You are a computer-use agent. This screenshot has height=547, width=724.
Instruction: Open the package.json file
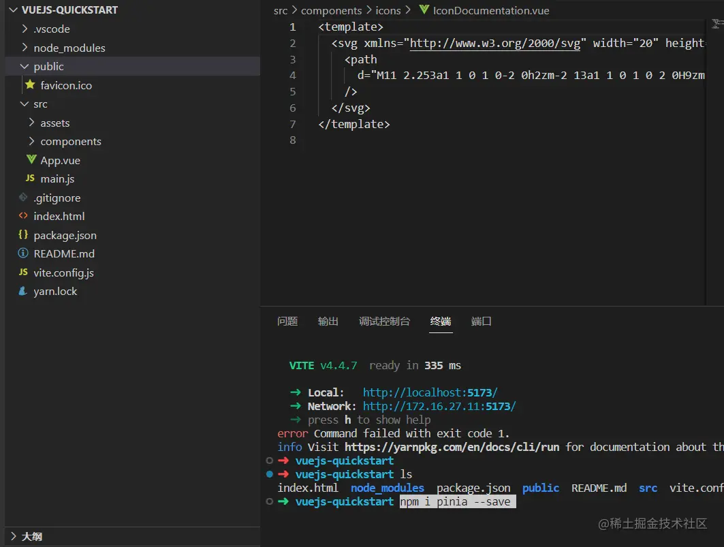(x=65, y=235)
